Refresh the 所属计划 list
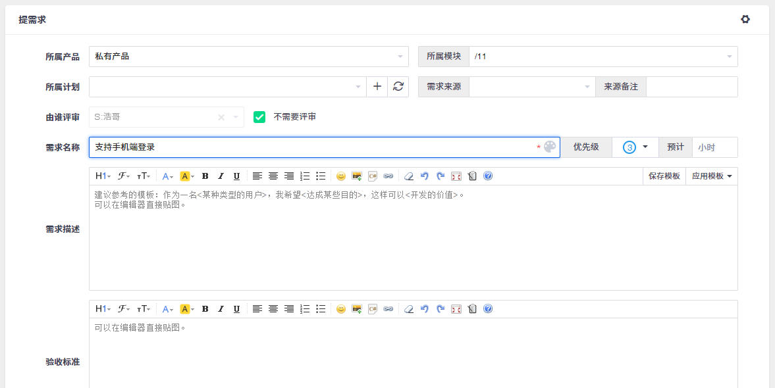 (398, 86)
